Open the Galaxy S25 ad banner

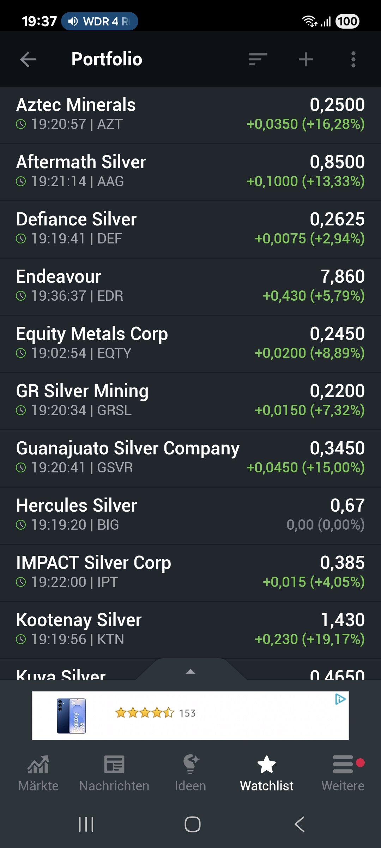pos(190,715)
